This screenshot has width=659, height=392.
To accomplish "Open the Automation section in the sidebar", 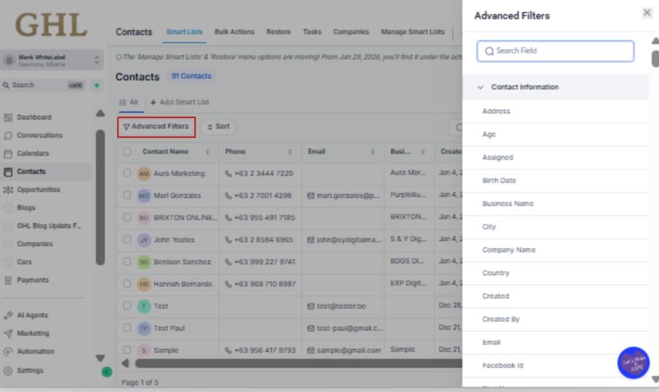I will pyautogui.click(x=39, y=352).
